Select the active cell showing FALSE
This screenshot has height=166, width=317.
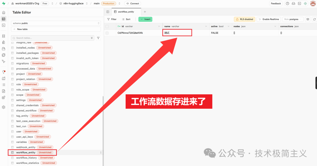click(221, 33)
